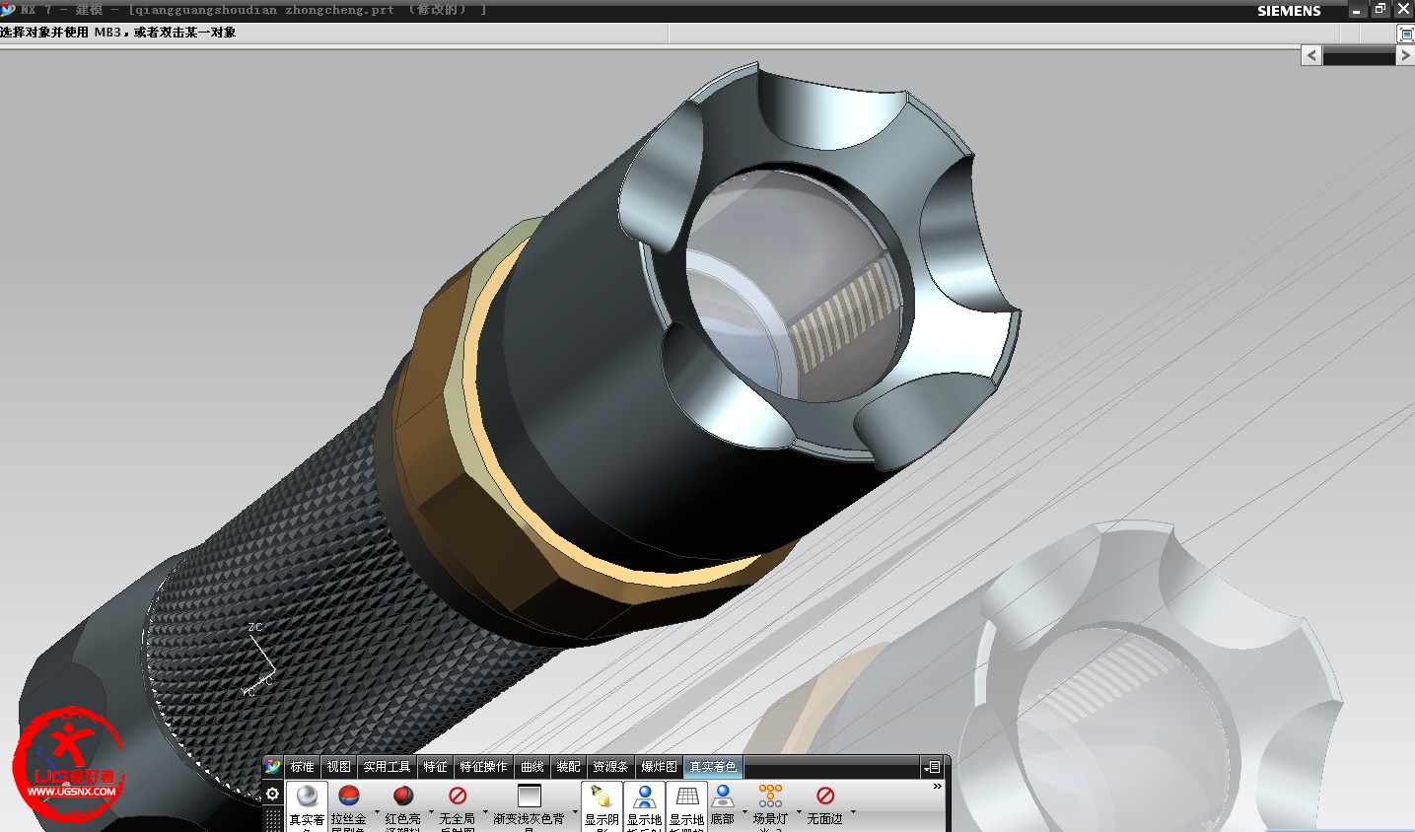The width and height of the screenshot is (1415, 832).
Task: Open the 特征 (Feature) tab
Action: coord(435,767)
